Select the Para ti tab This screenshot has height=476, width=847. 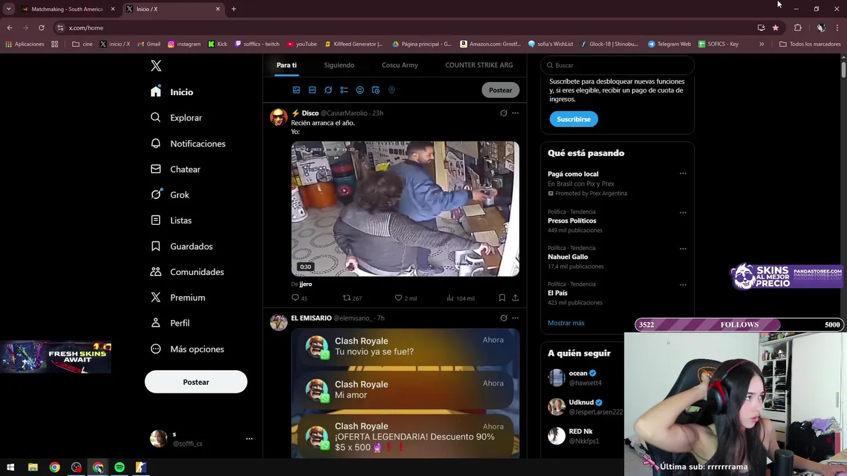click(x=287, y=65)
